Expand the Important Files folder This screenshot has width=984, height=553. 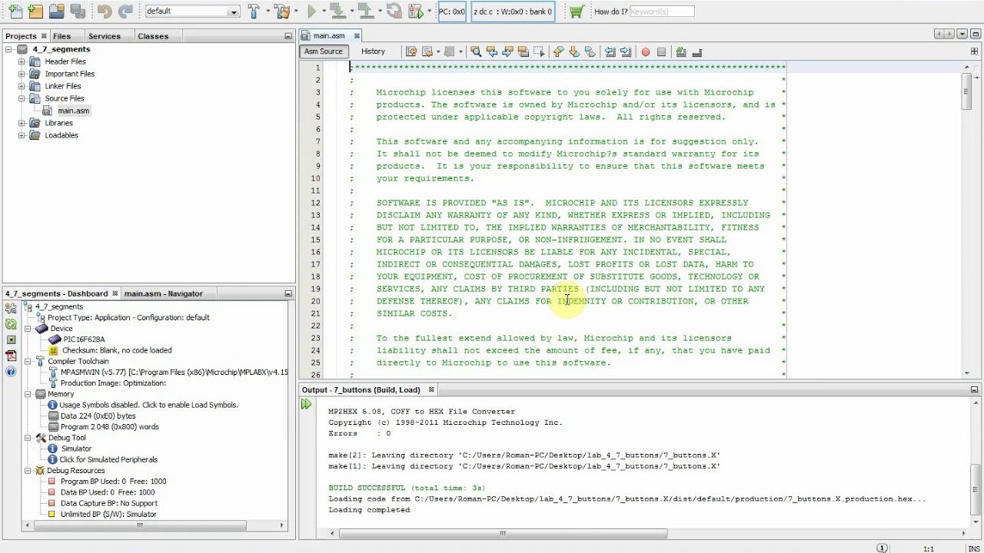tap(22, 74)
